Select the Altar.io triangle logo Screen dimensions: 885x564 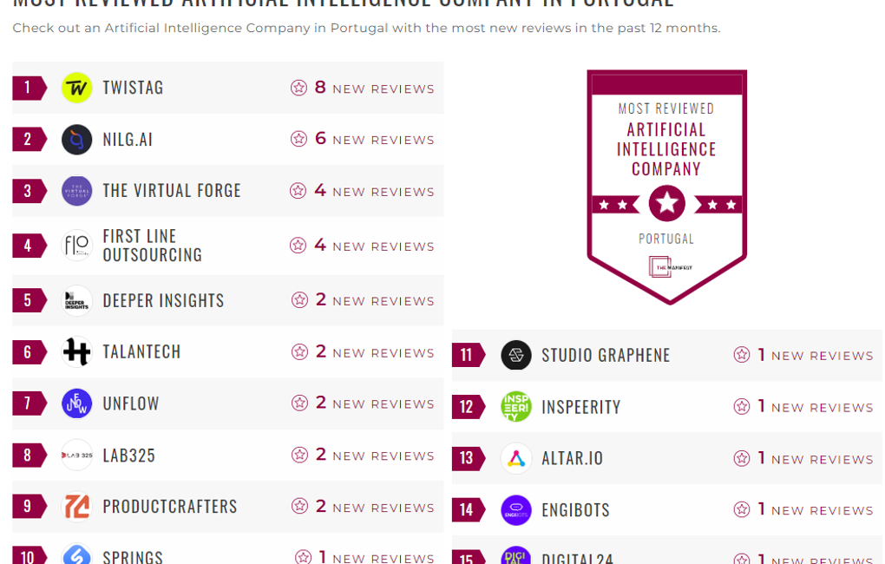tap(515, 458)
